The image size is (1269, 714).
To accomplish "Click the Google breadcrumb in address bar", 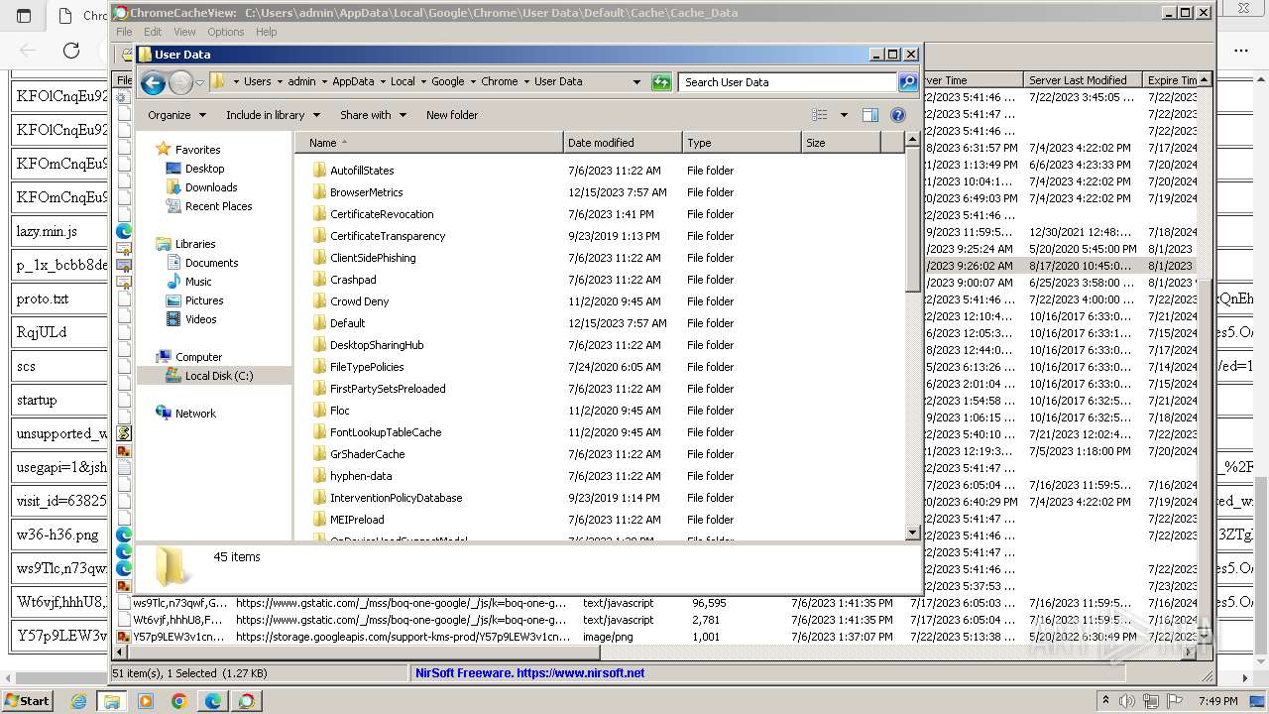I will coord(447,81).
